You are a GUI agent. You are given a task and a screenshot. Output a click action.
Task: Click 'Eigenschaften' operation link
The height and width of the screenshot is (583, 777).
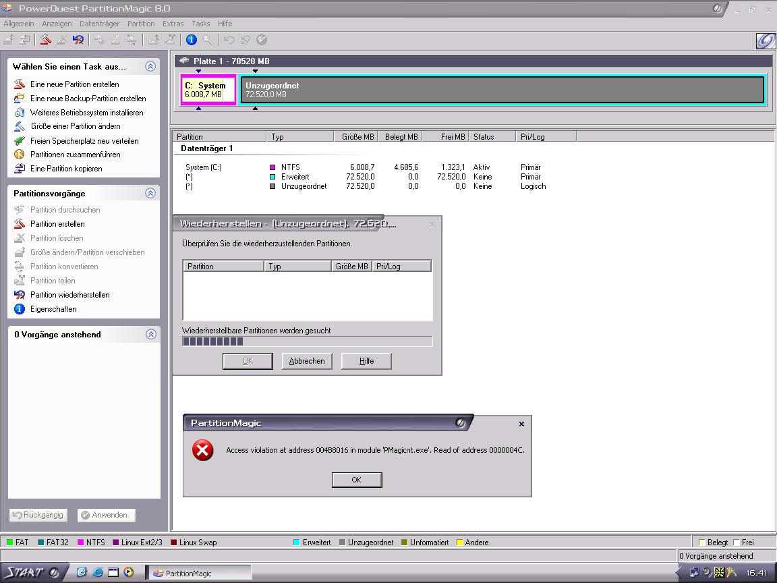pos(53,309)
